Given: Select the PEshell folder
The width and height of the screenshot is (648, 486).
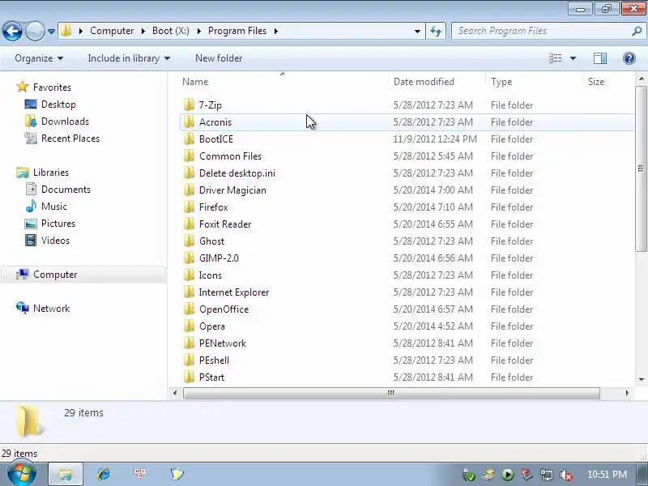Looking at the screenshot, I should pyautogui.click(x=214, y=360).
